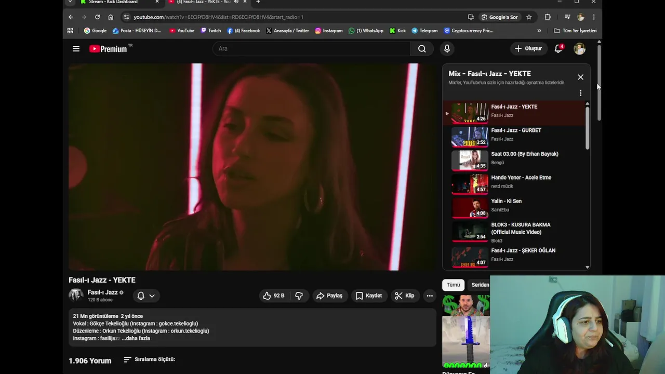Bookmark this page with the star icon

click(x=529, y=17)
